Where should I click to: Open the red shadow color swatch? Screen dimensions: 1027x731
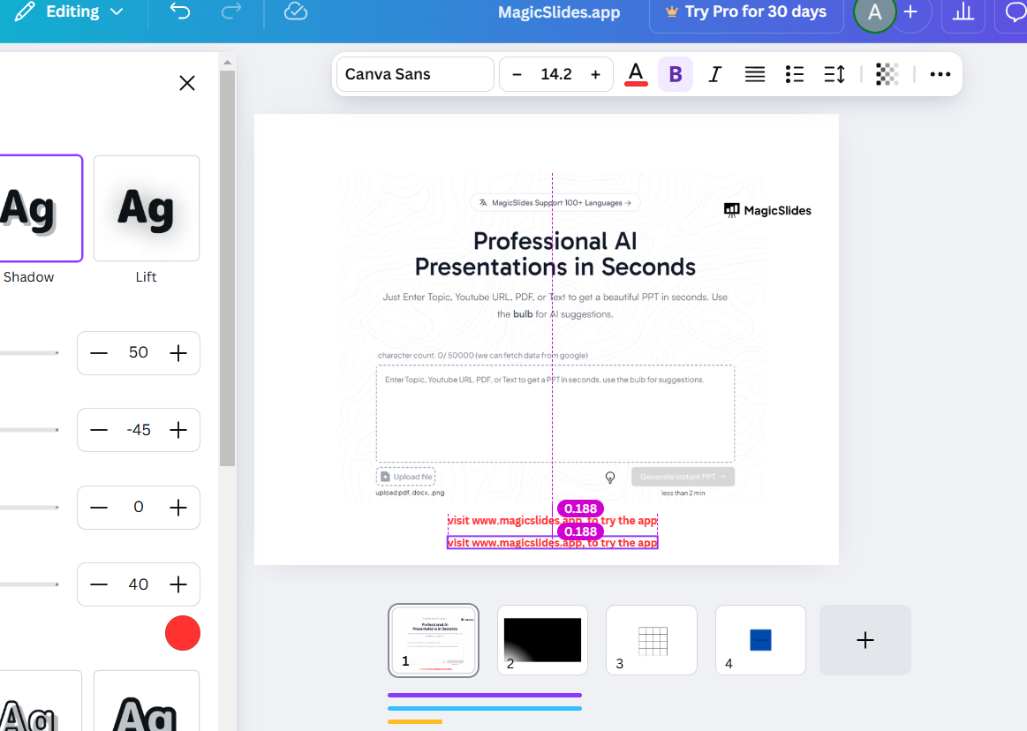pos(182,633)
